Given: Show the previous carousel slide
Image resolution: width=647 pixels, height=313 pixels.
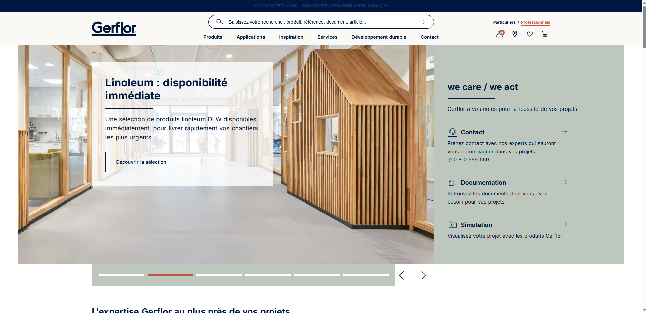Looking at the screenshot, I should pyautogui.click(x=401, y=275).
